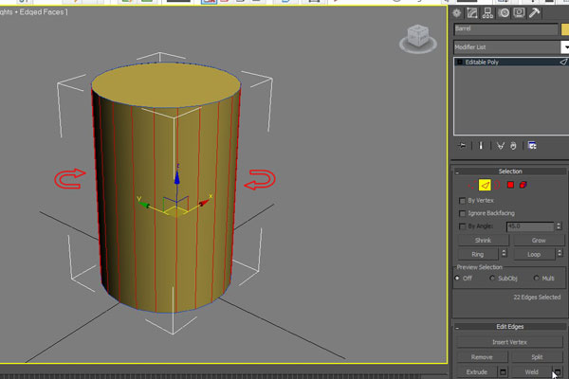Click the object color swatch
The image size is (569, 379).
[564, 29]
